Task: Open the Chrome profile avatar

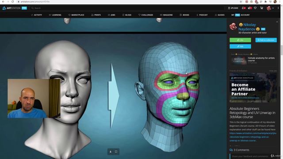Action: (275, 2)
